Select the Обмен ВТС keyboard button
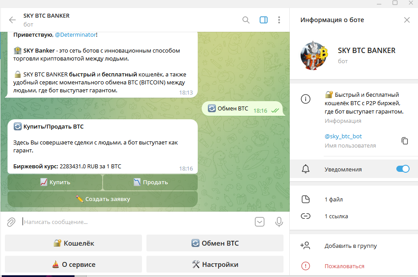The width and height of the screenshot is (418, 277). [215, 243]
